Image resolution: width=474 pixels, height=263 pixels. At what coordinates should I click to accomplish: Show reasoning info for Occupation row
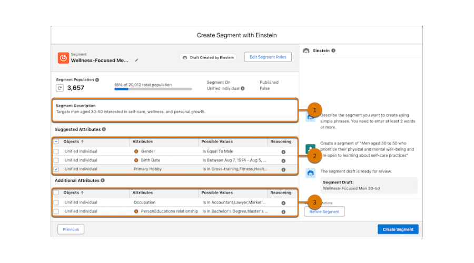(x=283, y=203)
